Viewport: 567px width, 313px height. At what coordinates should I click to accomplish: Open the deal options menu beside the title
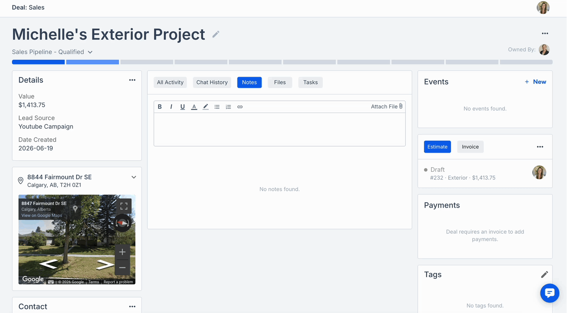545,34
